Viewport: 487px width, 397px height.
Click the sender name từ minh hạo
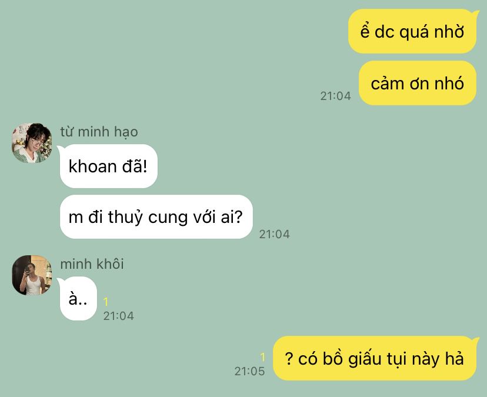(x=99, y=132)
